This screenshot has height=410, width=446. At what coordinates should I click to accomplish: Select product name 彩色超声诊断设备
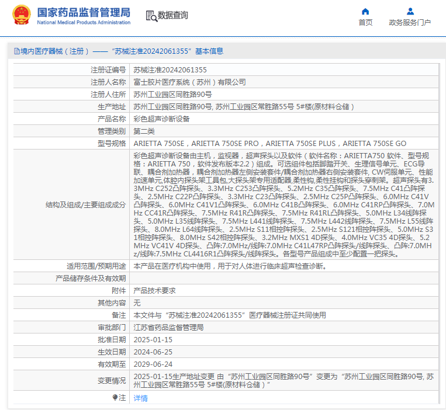tap(161, 119)
